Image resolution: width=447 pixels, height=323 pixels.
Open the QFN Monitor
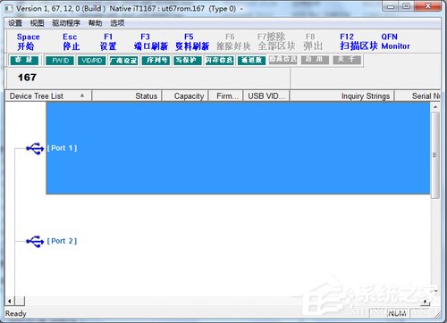pos(395,42)
